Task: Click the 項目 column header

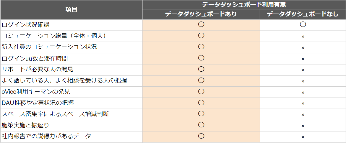Action: click(71, 10)
